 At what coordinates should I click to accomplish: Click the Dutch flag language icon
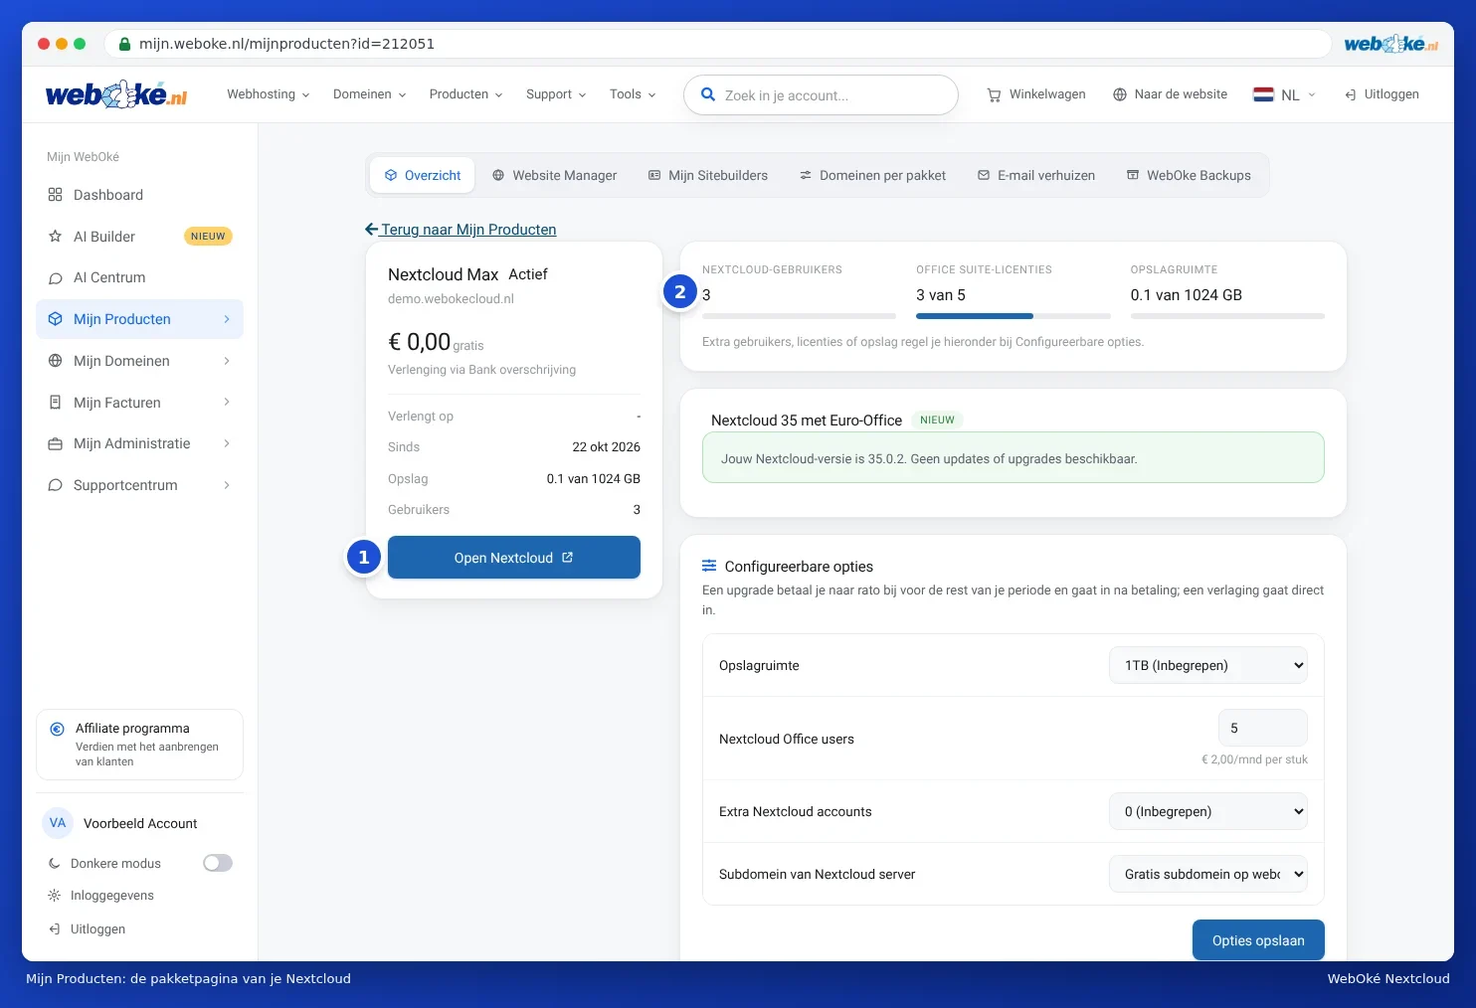pos(1263,94)
